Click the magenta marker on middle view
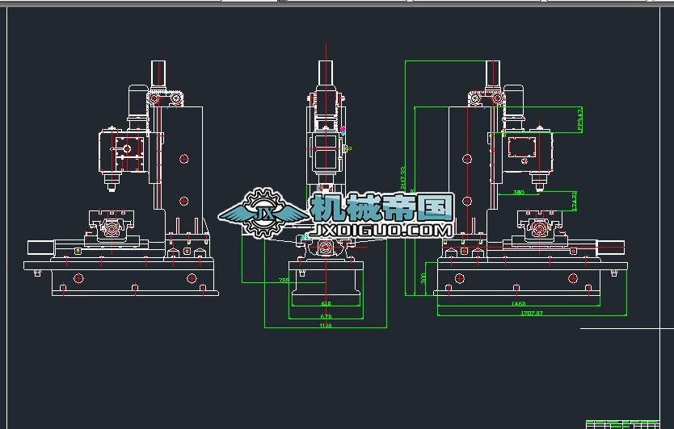Viewport: 674px width, 429px height. point(343,129)
